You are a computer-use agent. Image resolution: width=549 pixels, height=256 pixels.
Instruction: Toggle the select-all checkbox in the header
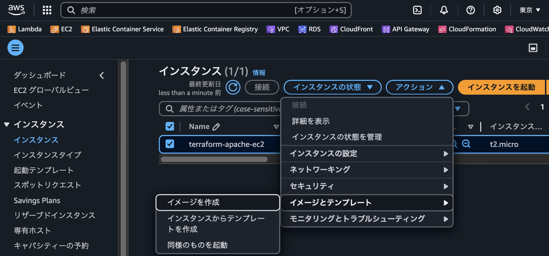click(170, 126)
